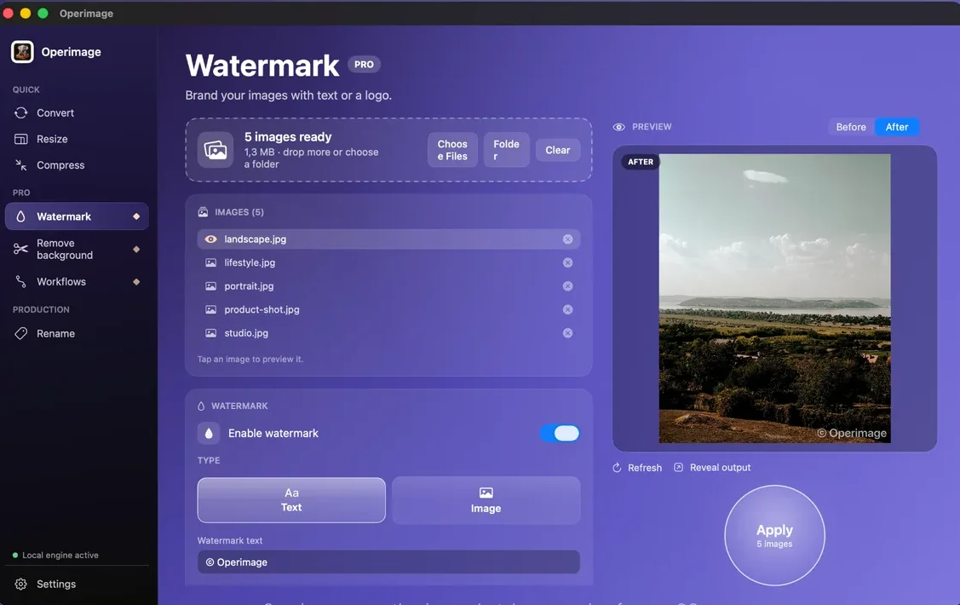
Task: Remove landscape.jpg from the list
Action: tap(567, 239)
